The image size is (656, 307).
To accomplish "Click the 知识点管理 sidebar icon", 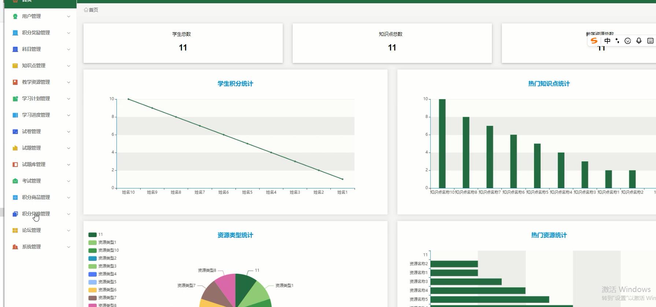I will (x=15, y=66).
